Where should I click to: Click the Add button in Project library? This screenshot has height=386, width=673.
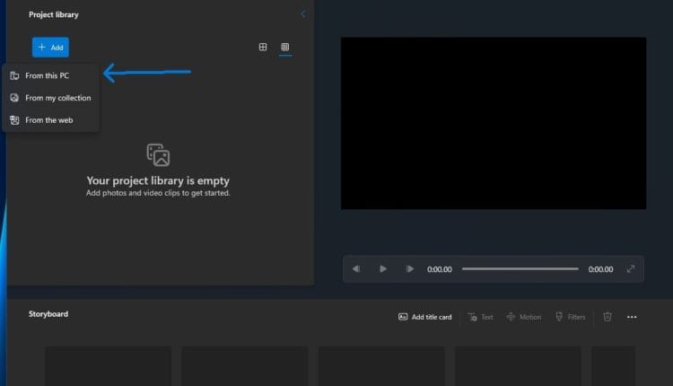[x=50, y=48]
